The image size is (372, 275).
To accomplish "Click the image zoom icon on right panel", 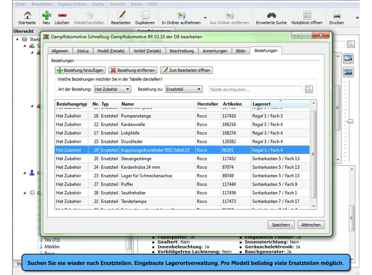I will point(348,59).
